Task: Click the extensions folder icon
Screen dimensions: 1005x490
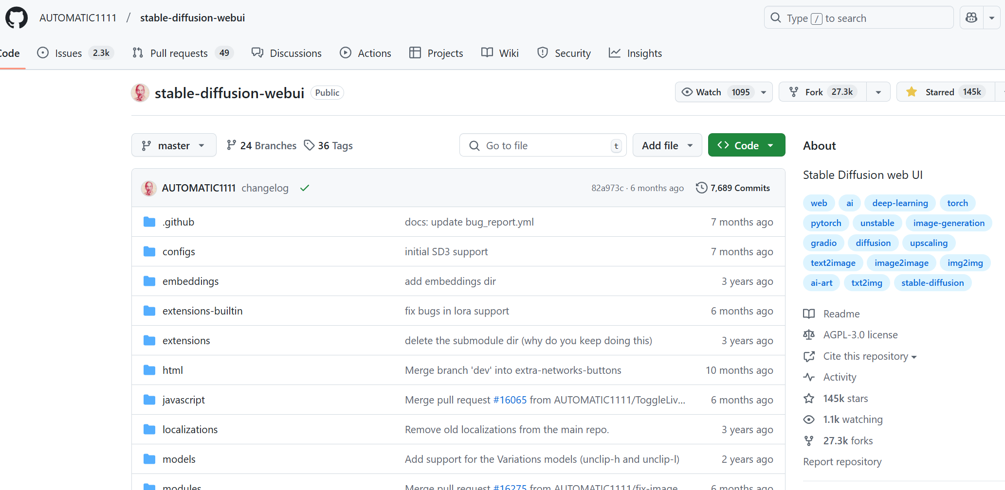Action: 149,341
